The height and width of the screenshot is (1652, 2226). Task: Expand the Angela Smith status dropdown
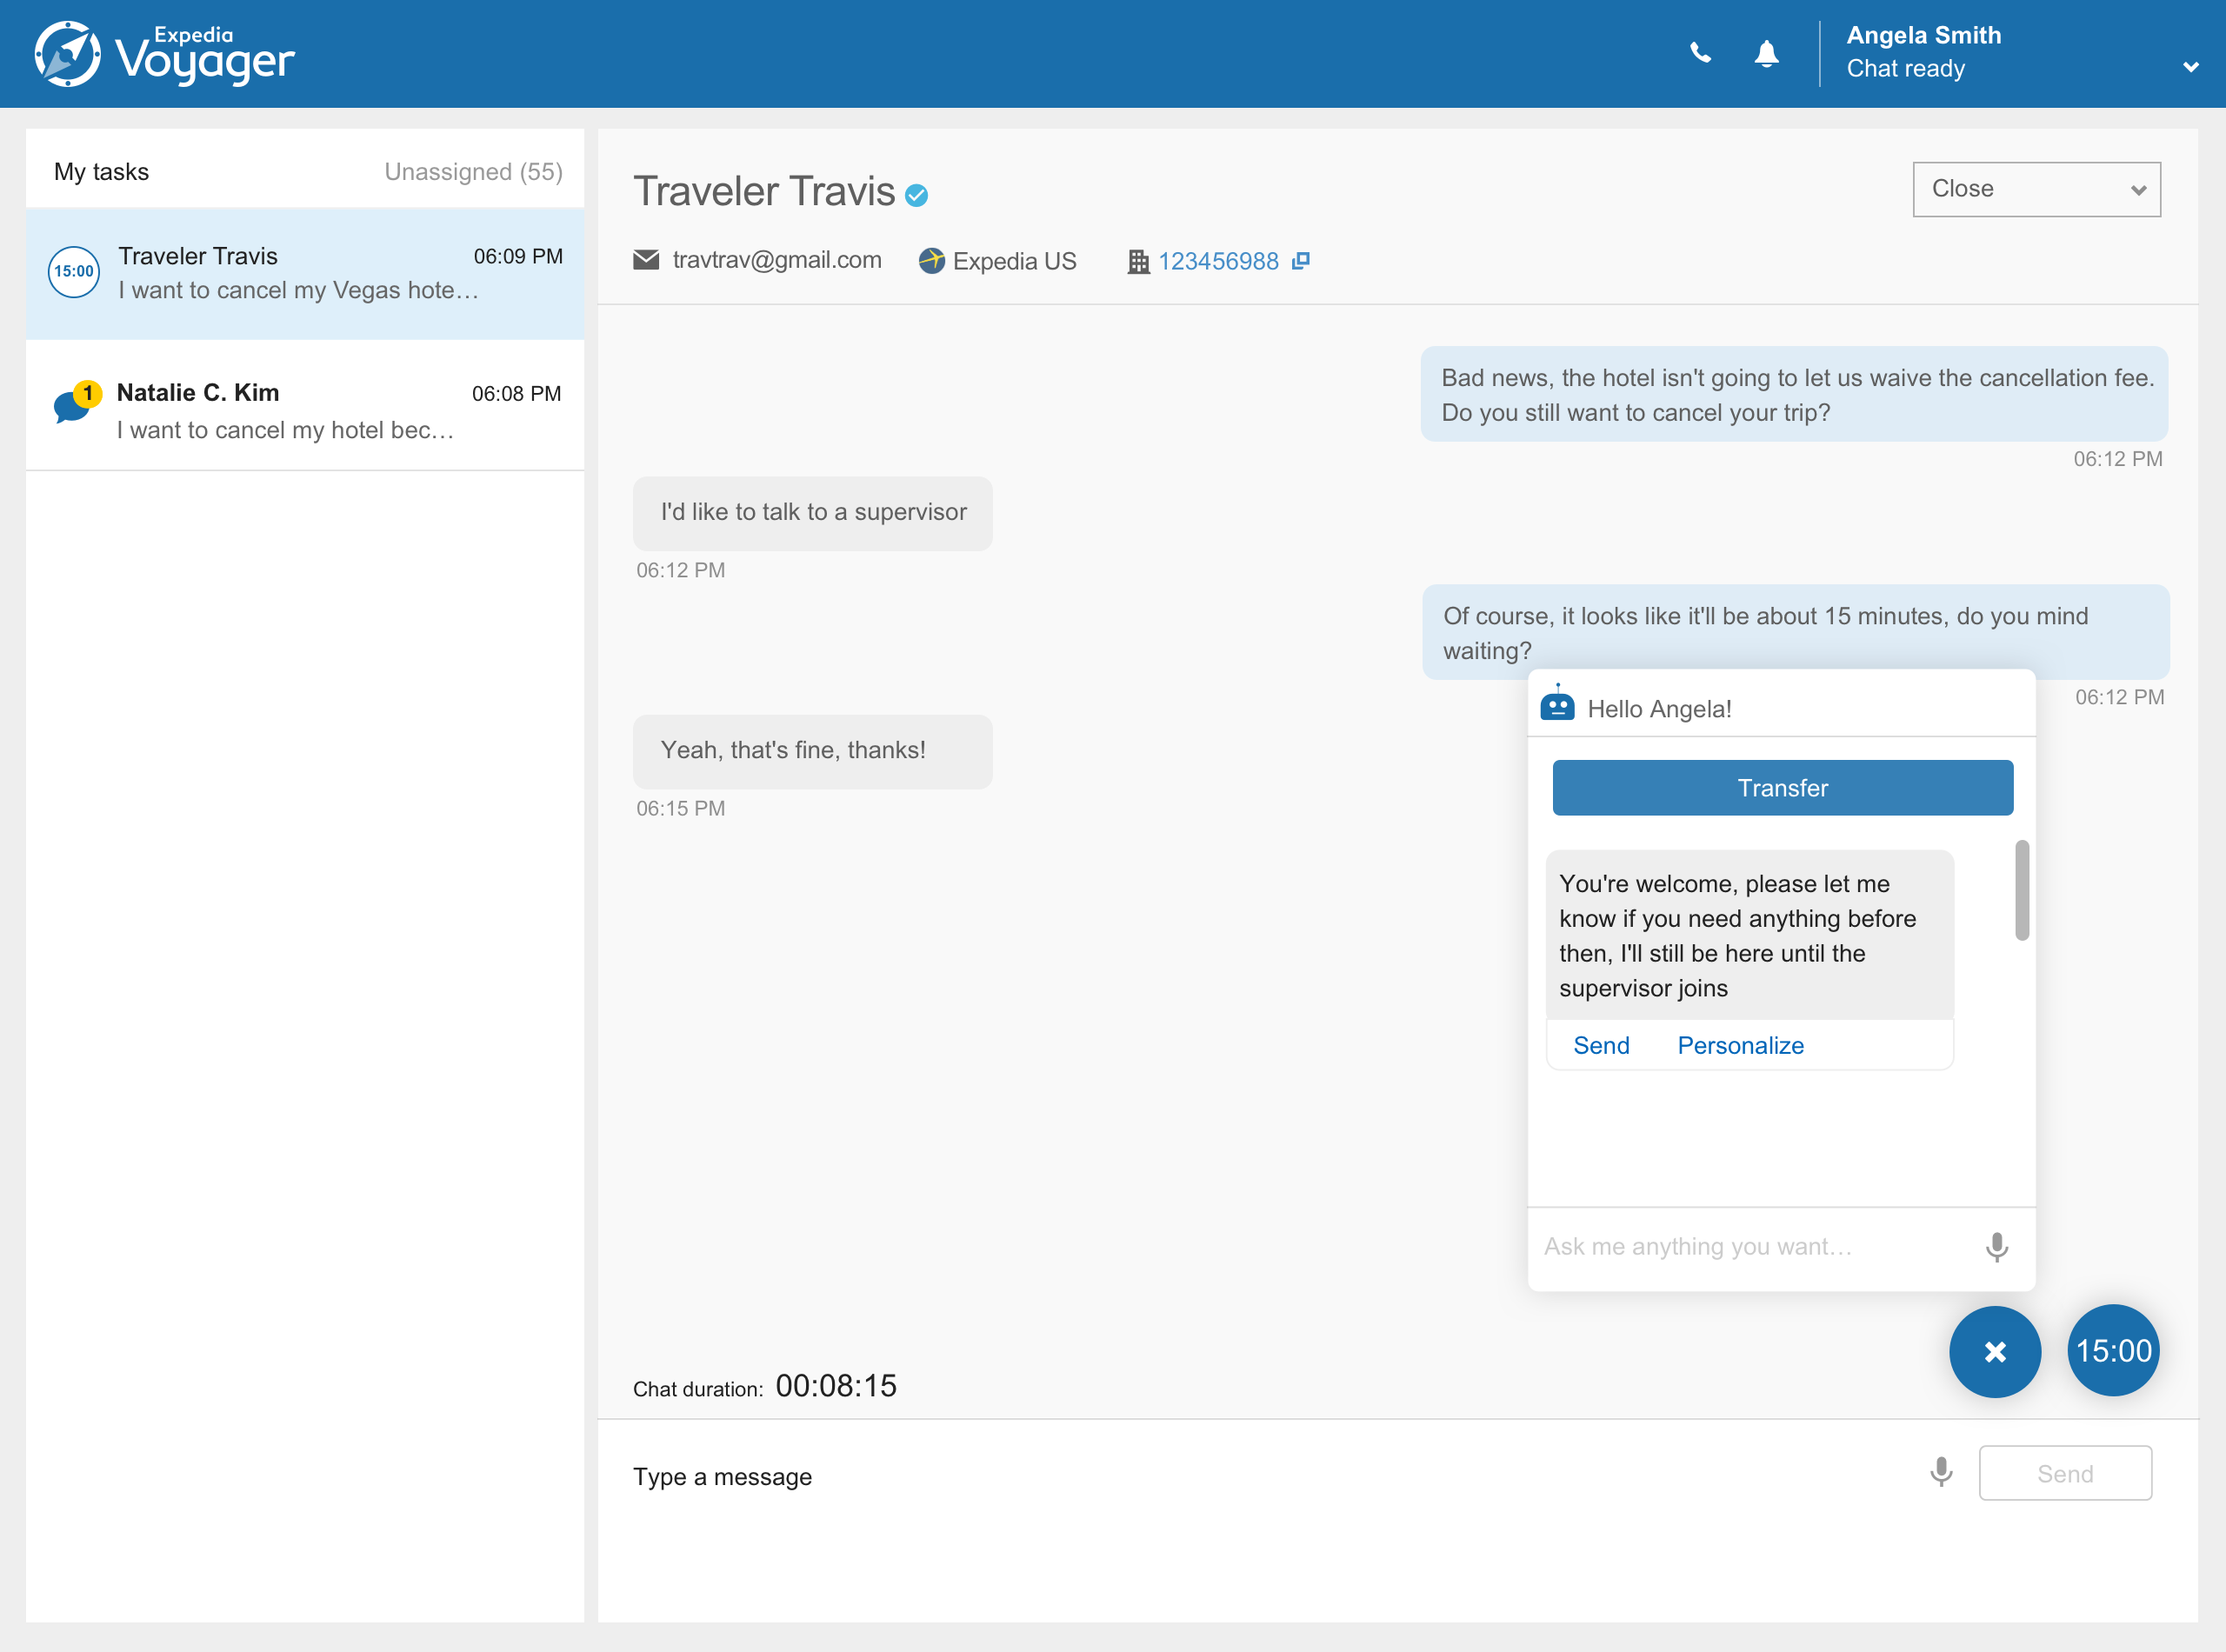point(2190,68)
